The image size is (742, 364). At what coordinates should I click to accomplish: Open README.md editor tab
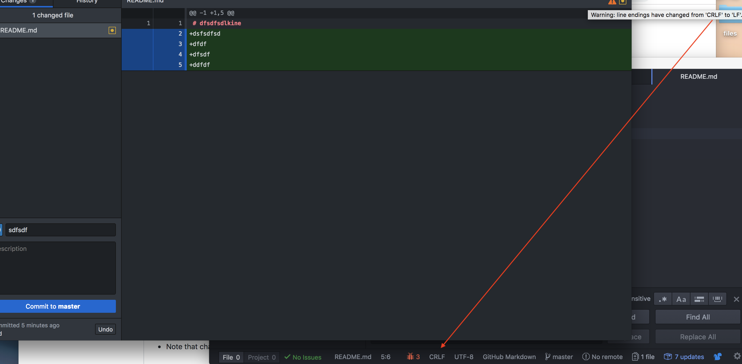click(698, 76)
